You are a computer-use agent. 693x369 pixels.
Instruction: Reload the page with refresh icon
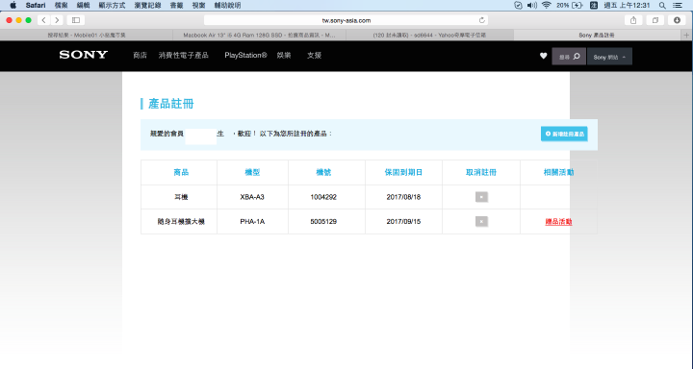click(x=482, y=20)
